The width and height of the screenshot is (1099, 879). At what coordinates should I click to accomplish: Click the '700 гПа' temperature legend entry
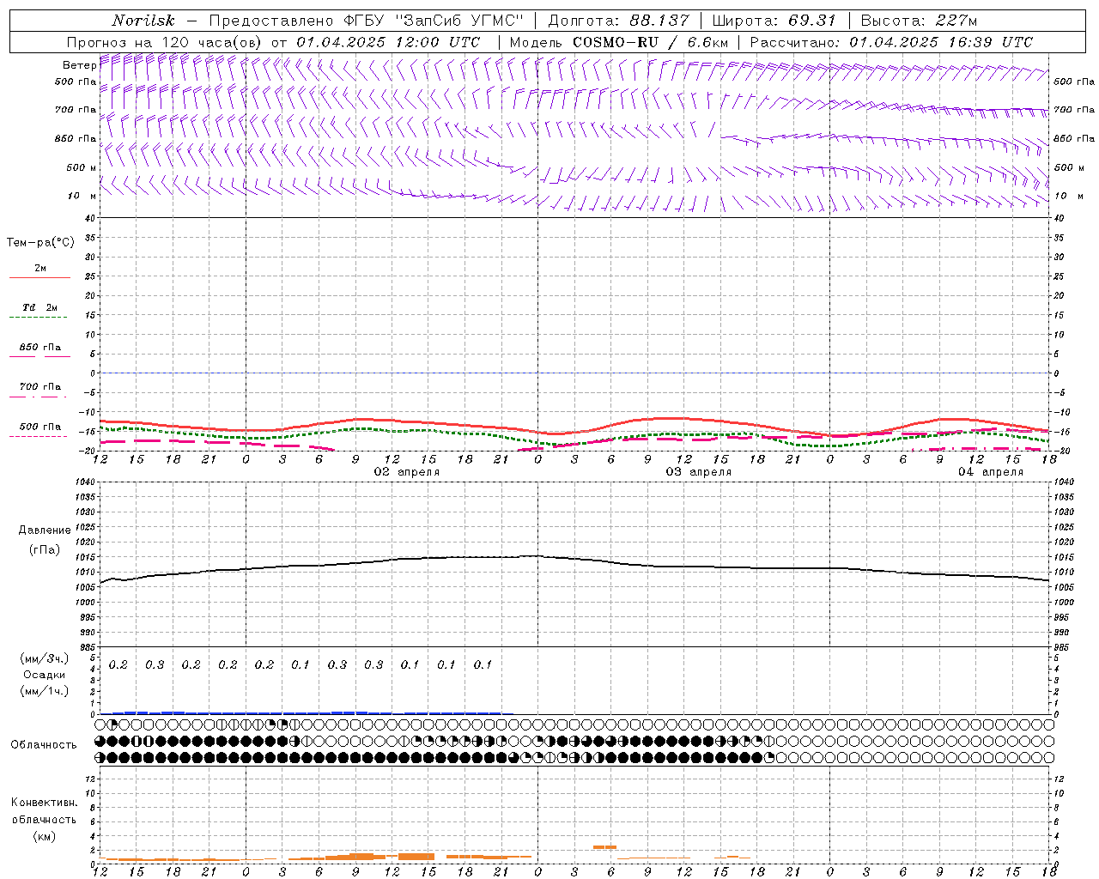39,386
